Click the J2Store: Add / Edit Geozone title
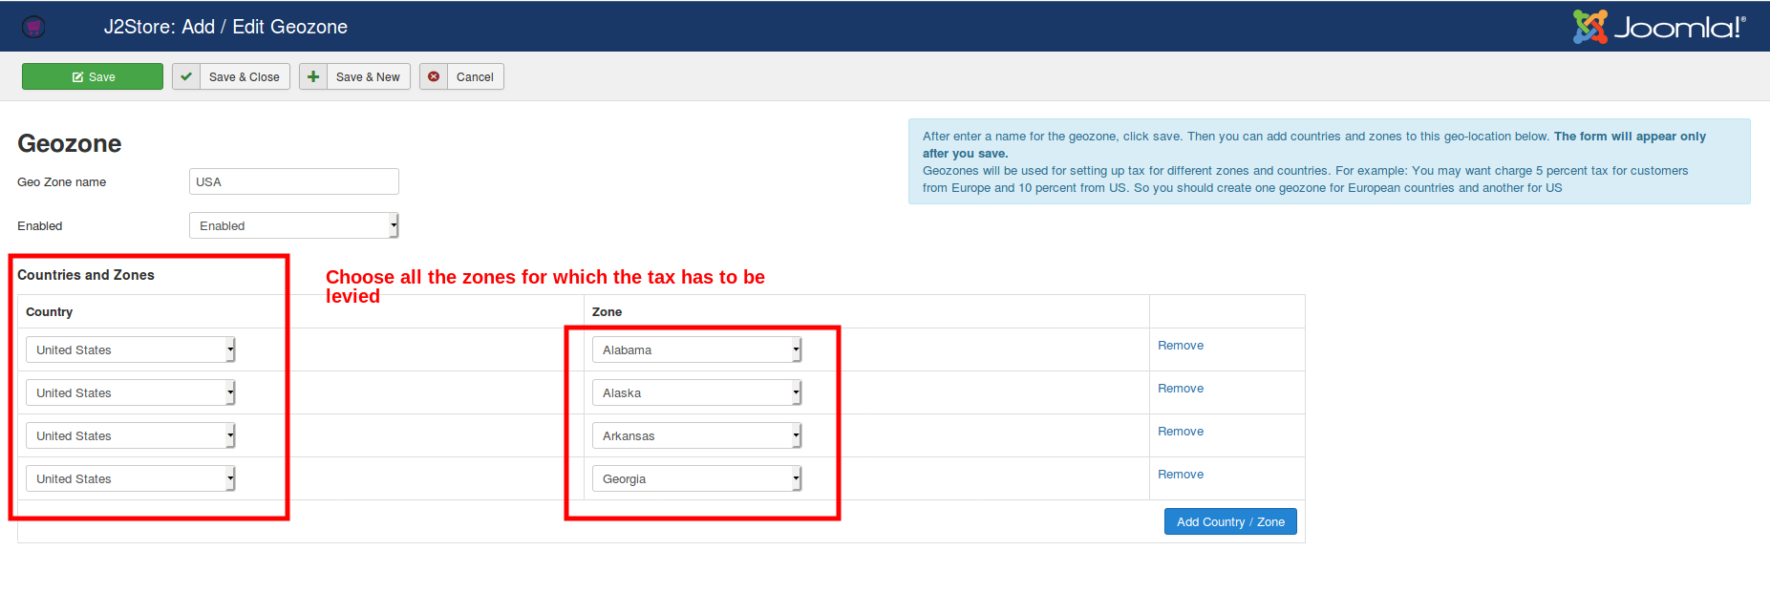Viewport: 1770px width, 614px height. click(x=225, y=27)
